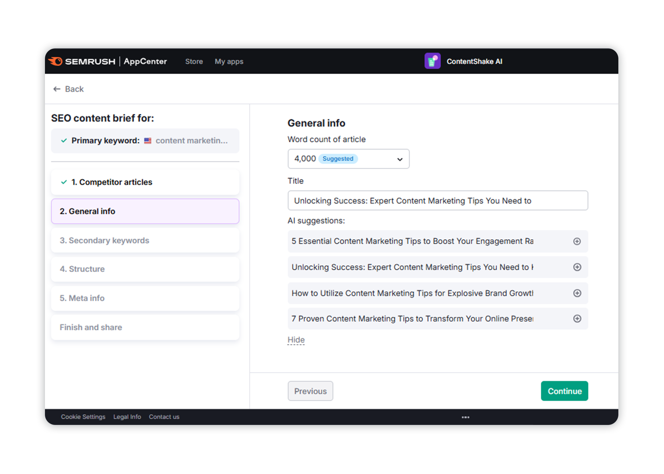This screenshot has height=474, width=664.
Task: Click the back arrow icon
Action: (x=57, y=89)
